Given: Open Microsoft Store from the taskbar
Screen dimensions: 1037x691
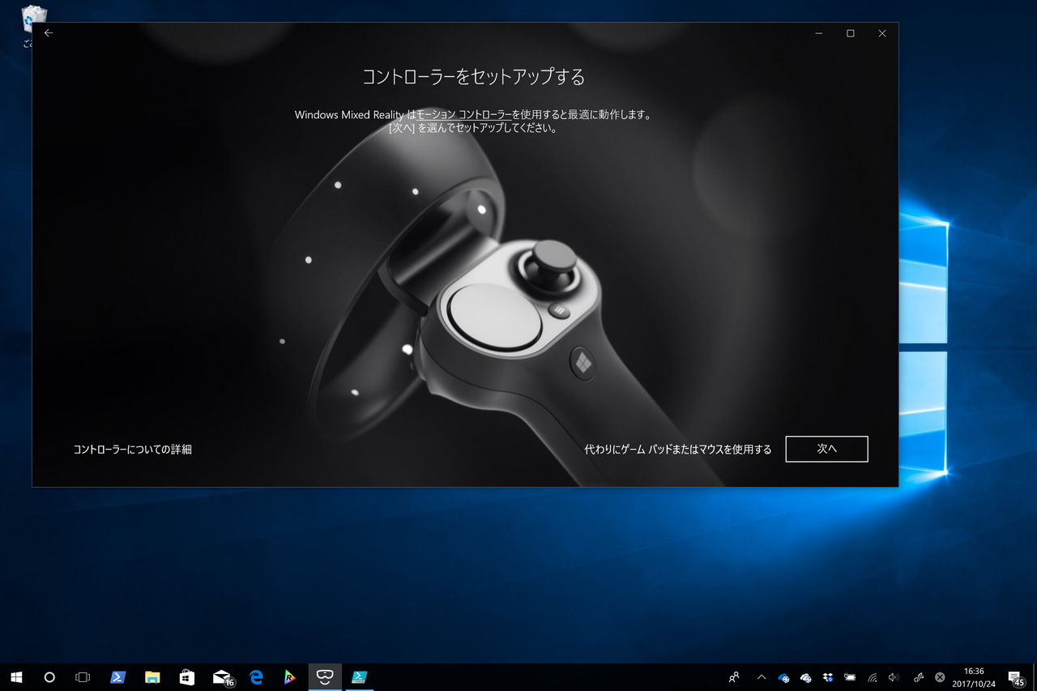Looking at the screenshot, I should [x=187, y=677].
